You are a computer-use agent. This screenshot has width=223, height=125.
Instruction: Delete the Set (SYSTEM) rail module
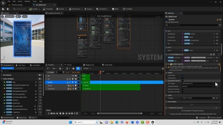tap(214, 55)
